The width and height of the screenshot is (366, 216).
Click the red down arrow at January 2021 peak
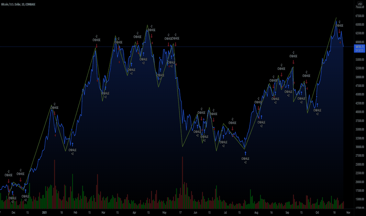coord(55,113)
